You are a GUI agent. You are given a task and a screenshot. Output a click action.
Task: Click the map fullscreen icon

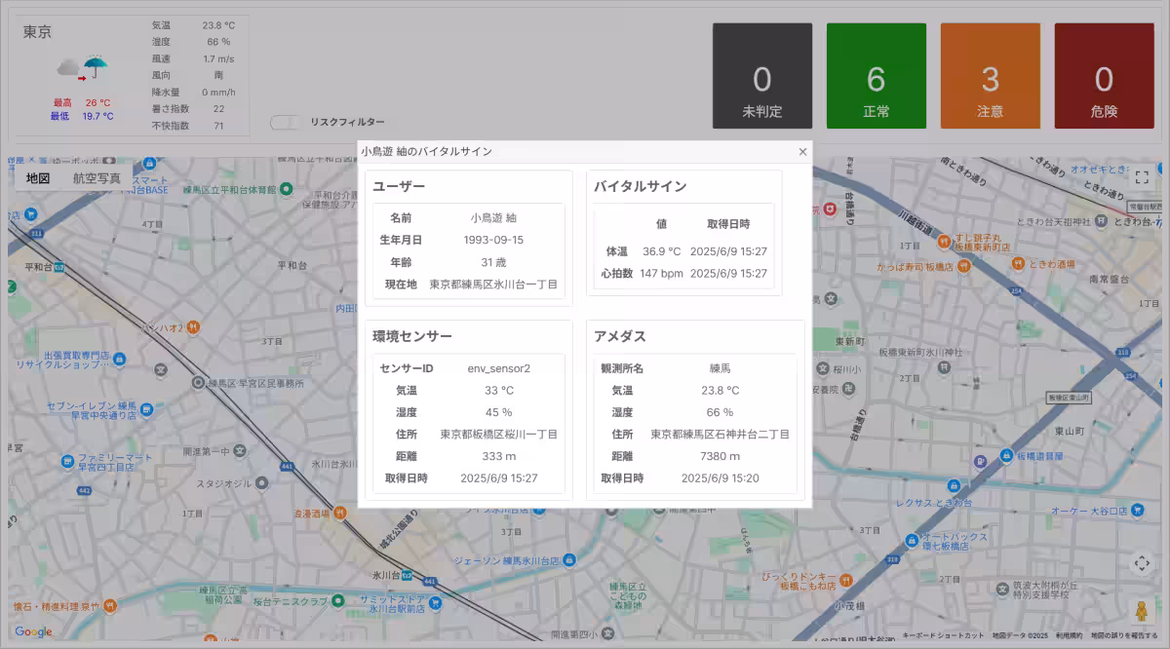pyautogui.click(x=1142, y=177)
